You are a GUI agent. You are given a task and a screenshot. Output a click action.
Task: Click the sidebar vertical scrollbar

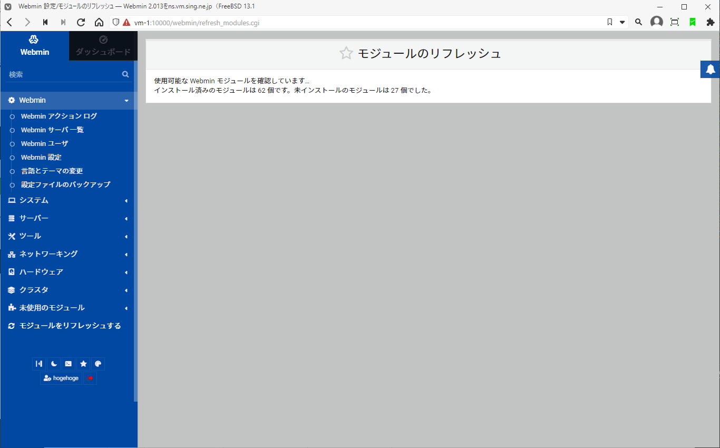coord(135,232)
